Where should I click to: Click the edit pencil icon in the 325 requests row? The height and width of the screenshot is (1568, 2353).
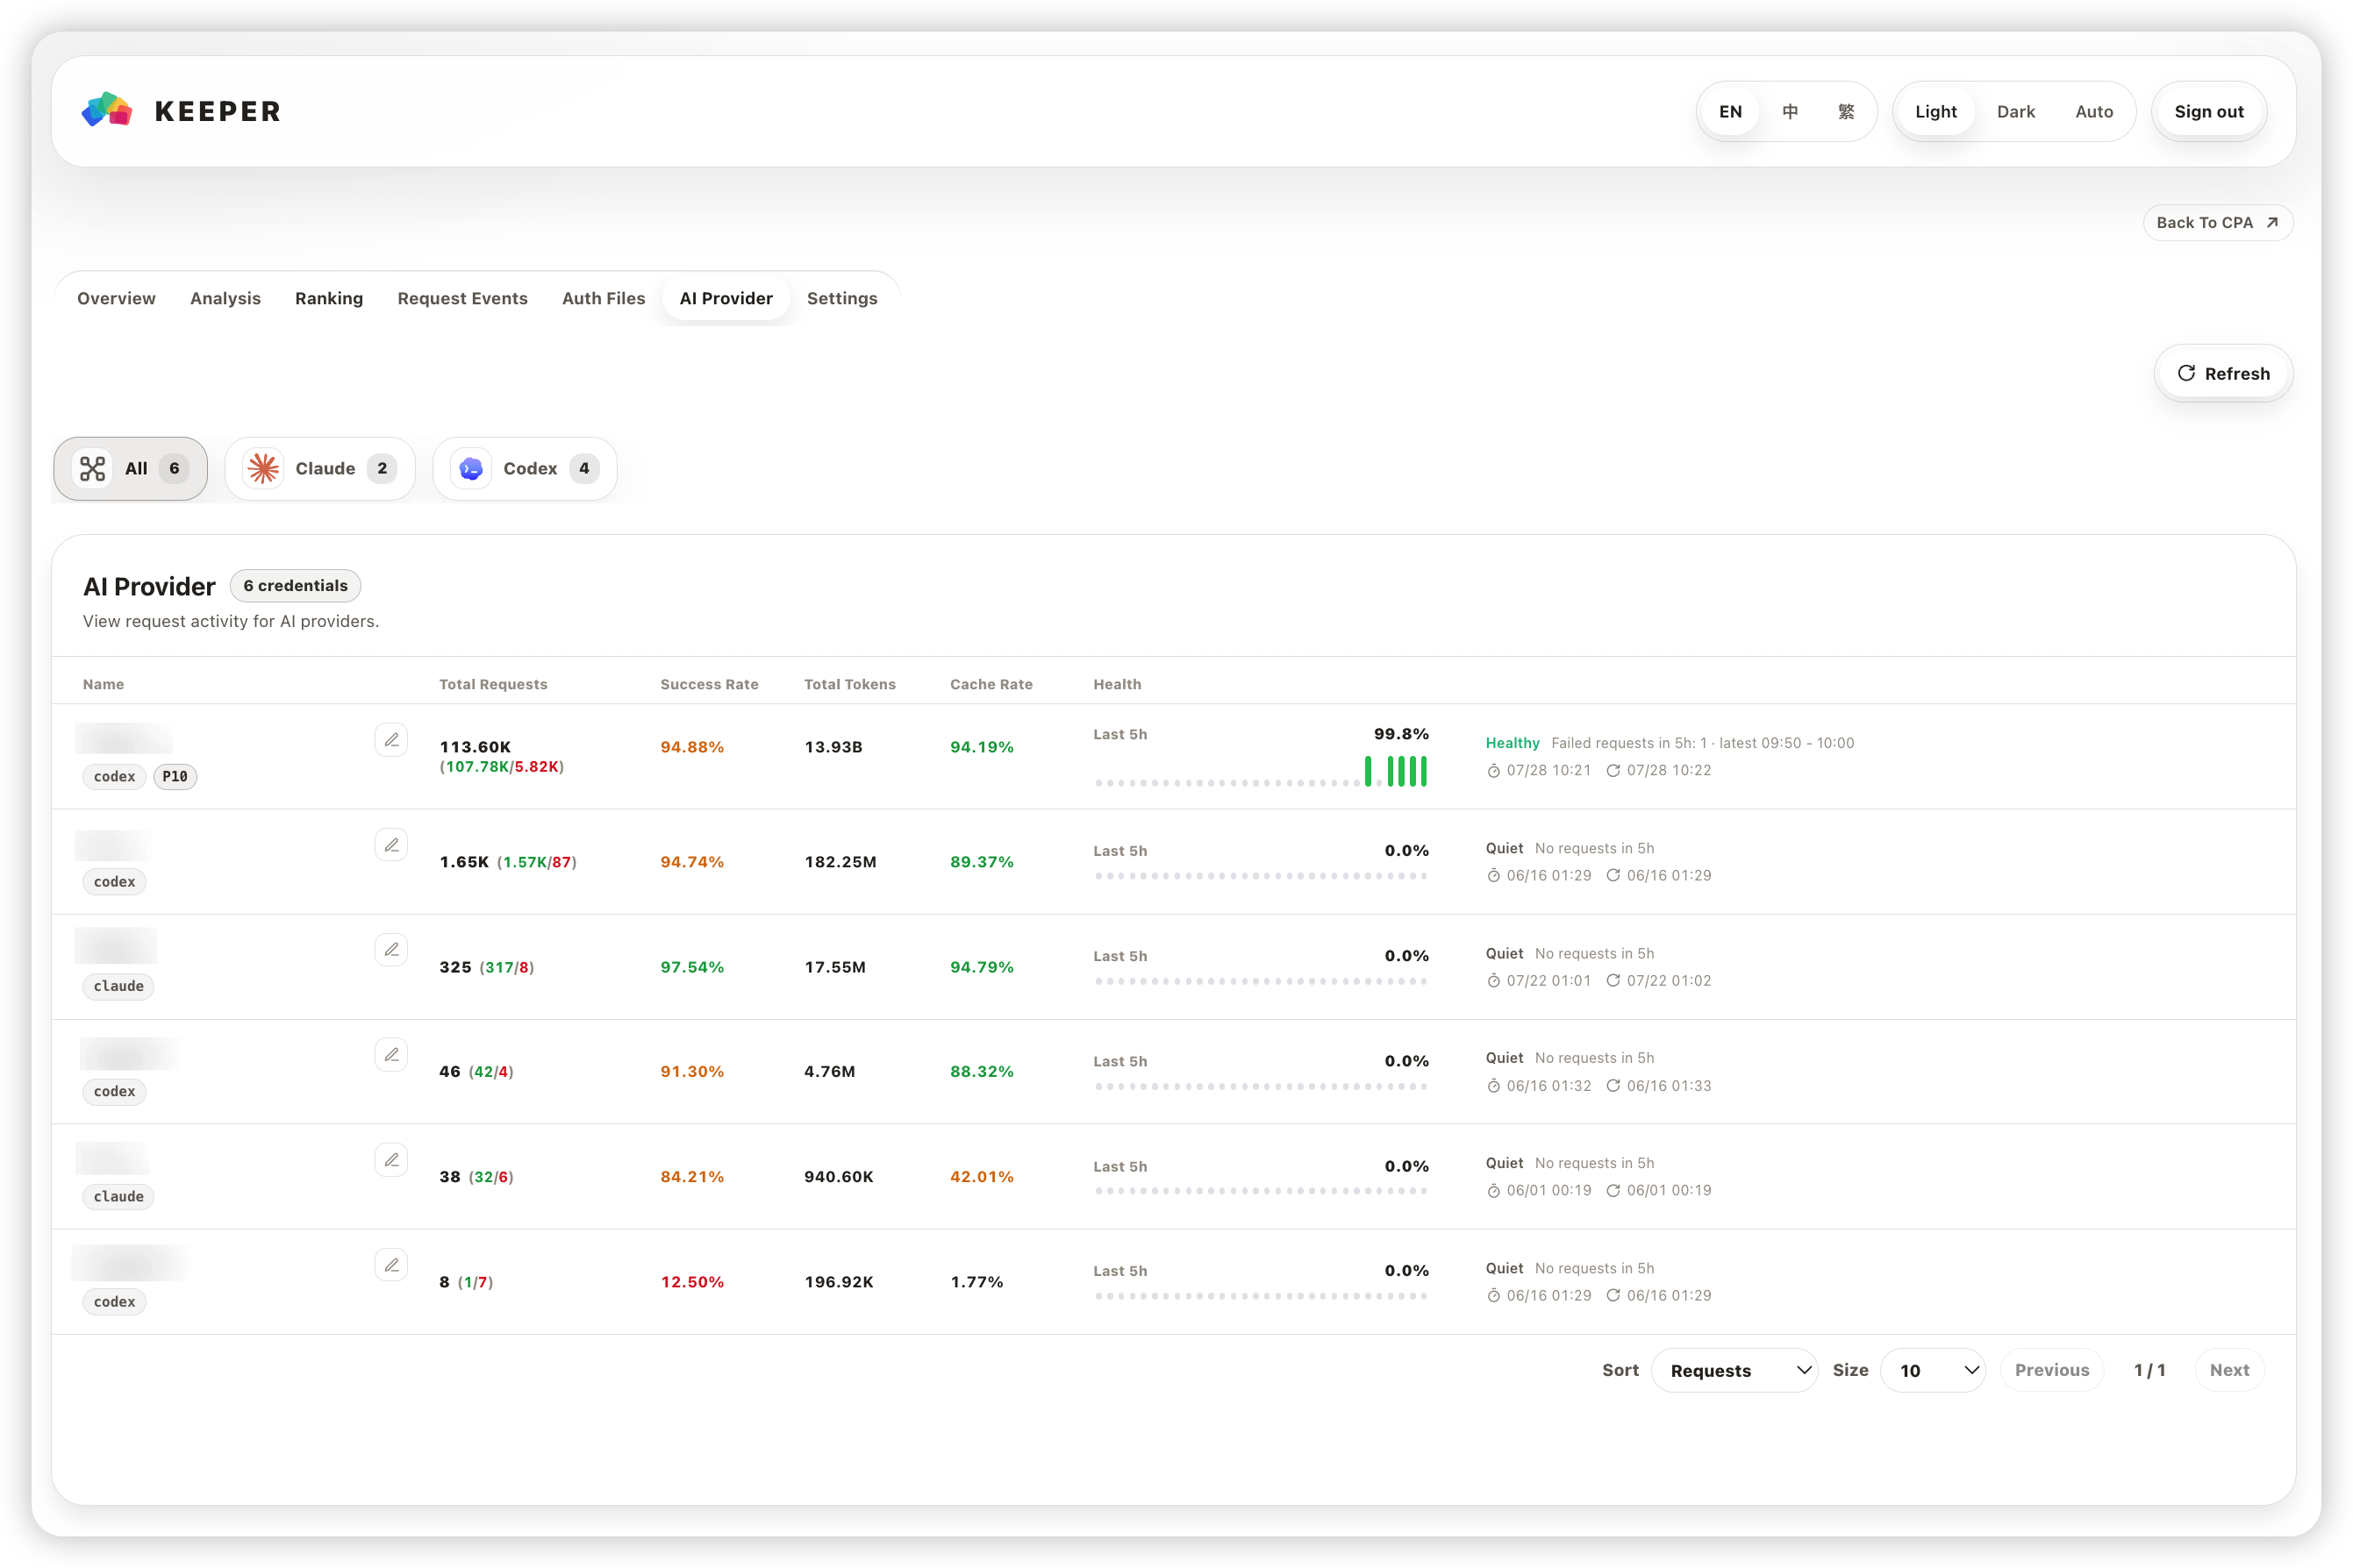pos(391,950)
